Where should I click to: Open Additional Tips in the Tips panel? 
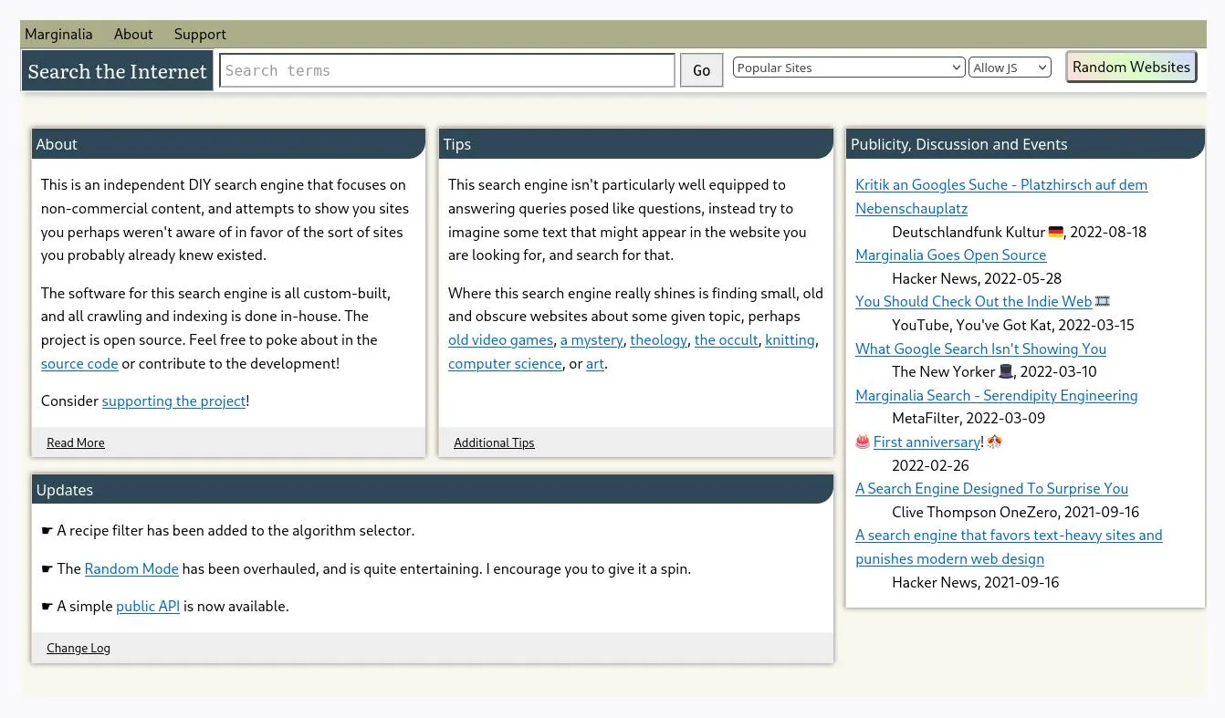pos(494,442)
